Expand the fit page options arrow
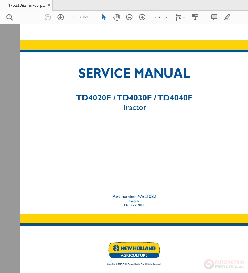The image size is (248, 273). click(184, 18)
